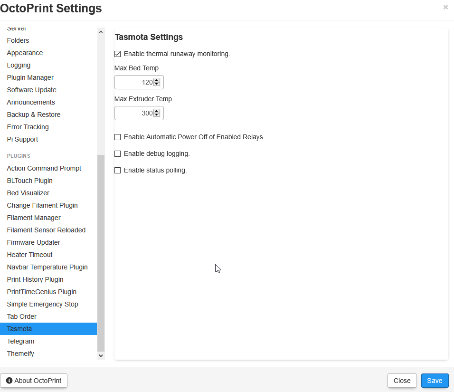Enable debug logging
Image resolution: width=454 pixels, height=392 pixels.
coord(117,153)
